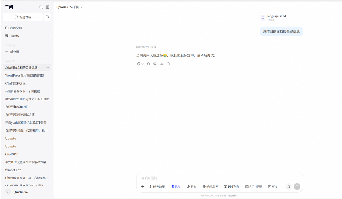The height and width of the screenshot is (199, 342).
Task: Select the 研究 research mode
Action: pos(191,187)
